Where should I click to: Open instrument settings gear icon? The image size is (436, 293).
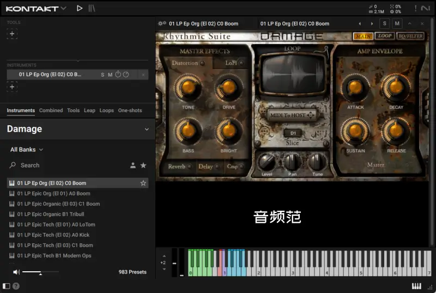pos(162,23)
